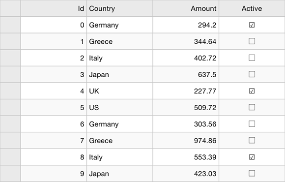Viewport: 285px width, 182px height.
Task: Uncheck the Active box for UK row
Action: (252, 91)
